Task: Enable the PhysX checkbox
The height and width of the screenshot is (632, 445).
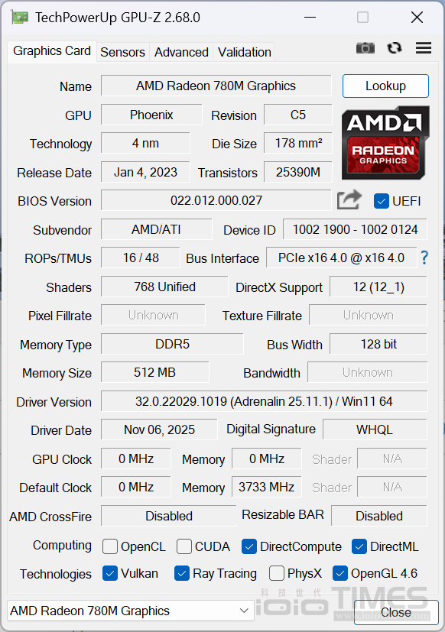Action: click(276, 574)
